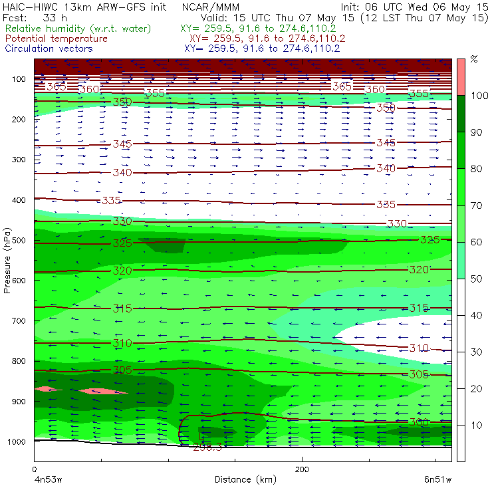This screenshot has height=492, width=492.
Task: Click the white dry-air tongue near 750 hPa
Action: (398, 337)
